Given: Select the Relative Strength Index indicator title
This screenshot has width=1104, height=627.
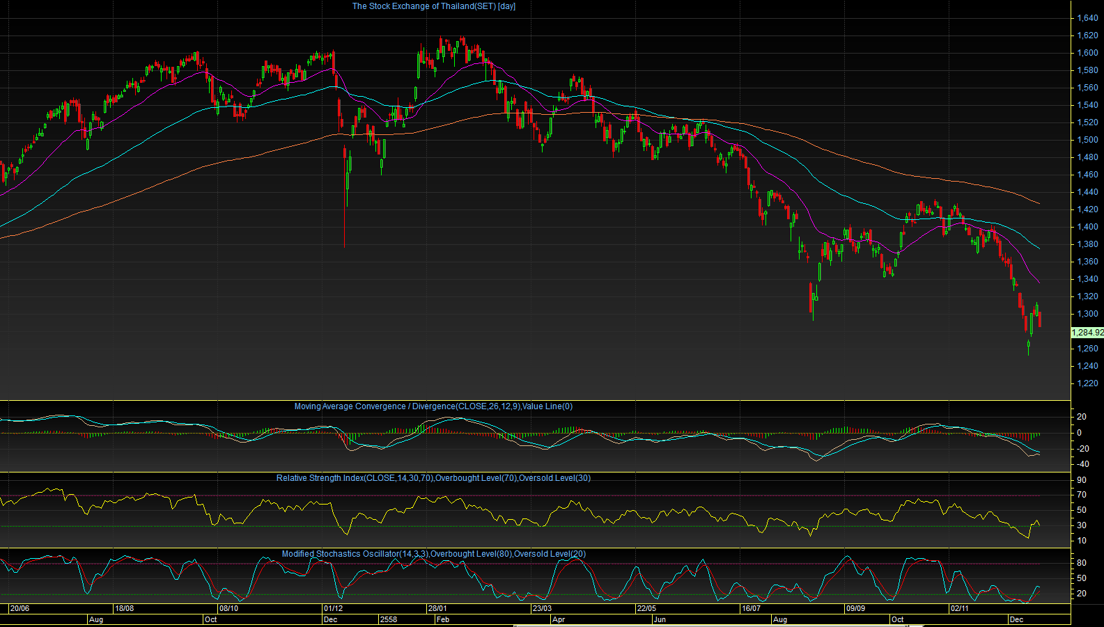Looking at the screenshot, I should coord(433,478).
